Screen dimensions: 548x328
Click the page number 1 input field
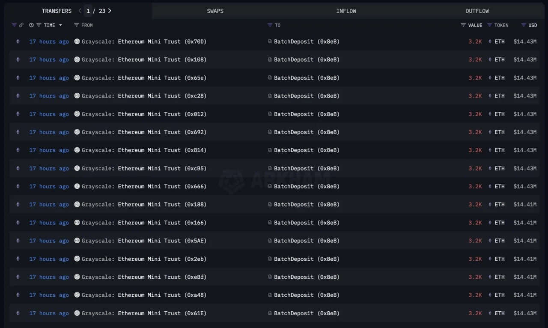point(88,11)
